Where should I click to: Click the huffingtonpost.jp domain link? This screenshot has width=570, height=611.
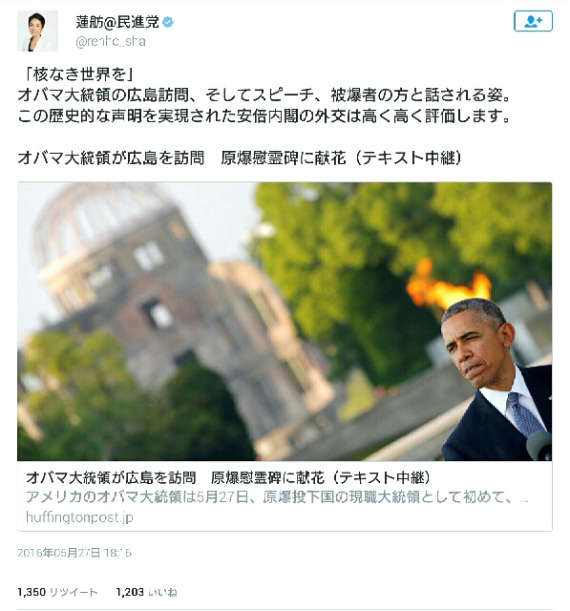click(79, 517)
